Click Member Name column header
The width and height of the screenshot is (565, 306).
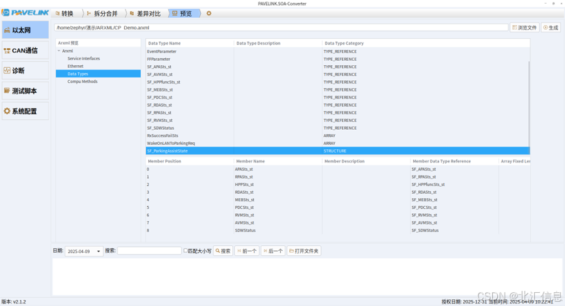click(278, 161)
